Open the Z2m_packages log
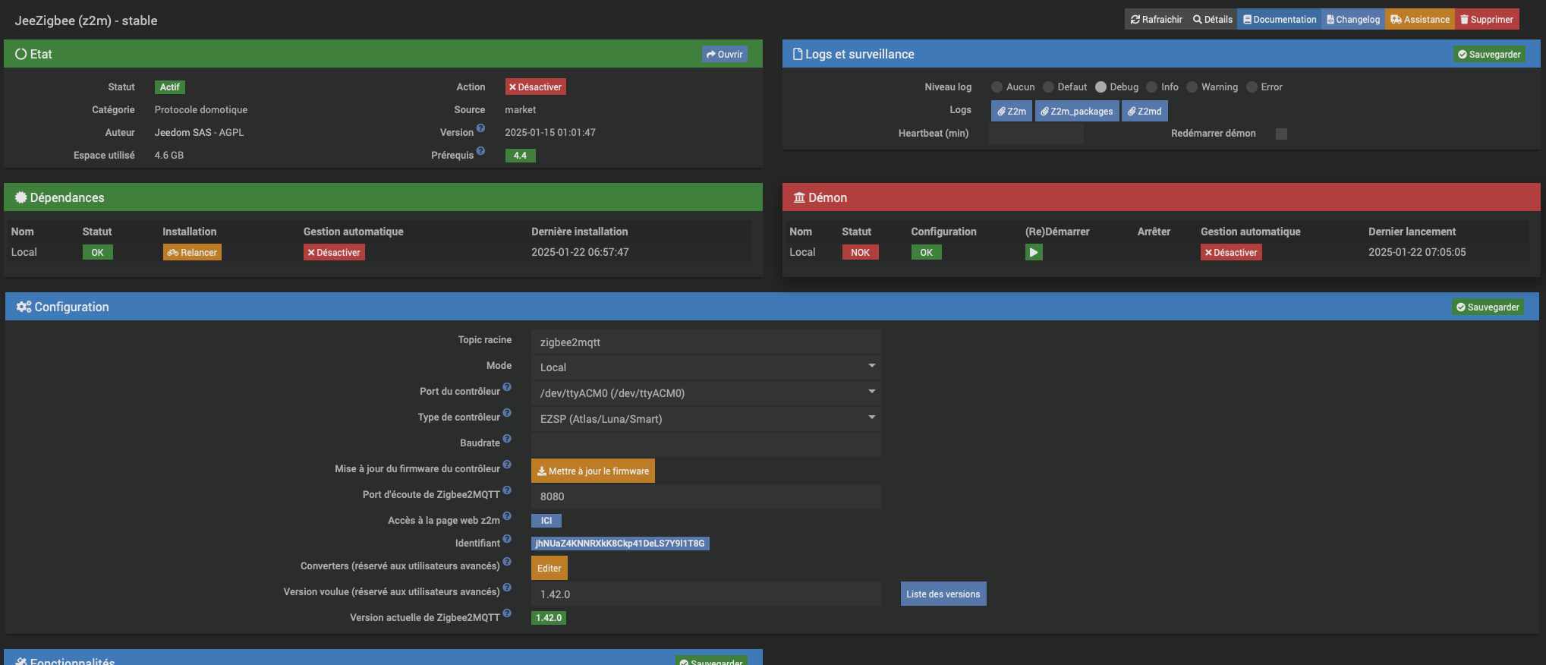The height and width of the screenshot is (665, 1546). (1077, 111)
